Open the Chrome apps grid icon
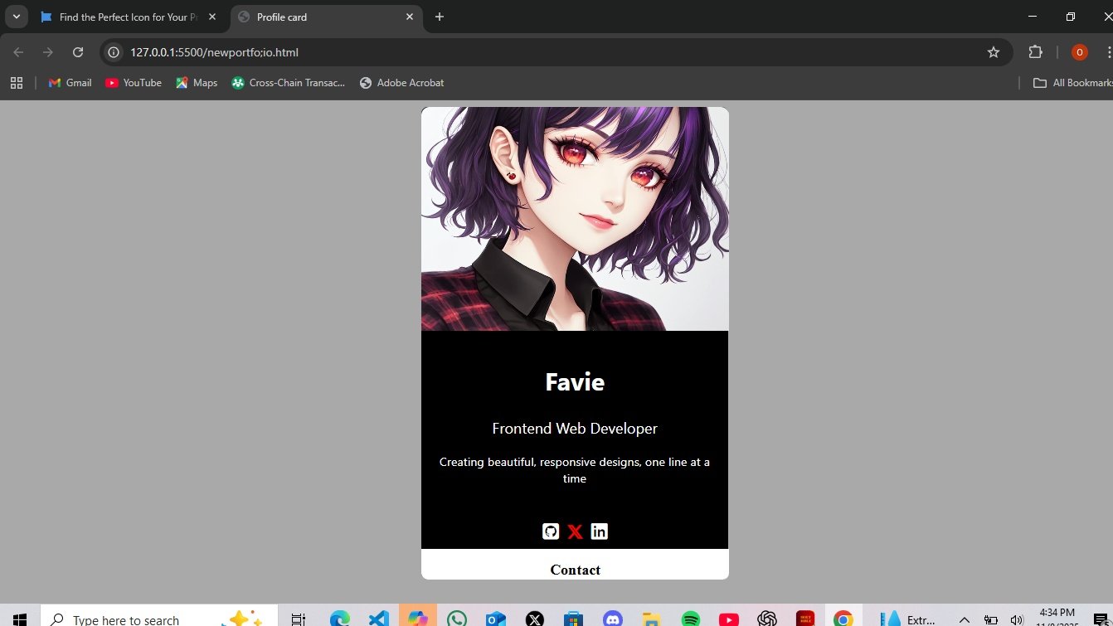The image size is (1113, 626). point(16,83)
